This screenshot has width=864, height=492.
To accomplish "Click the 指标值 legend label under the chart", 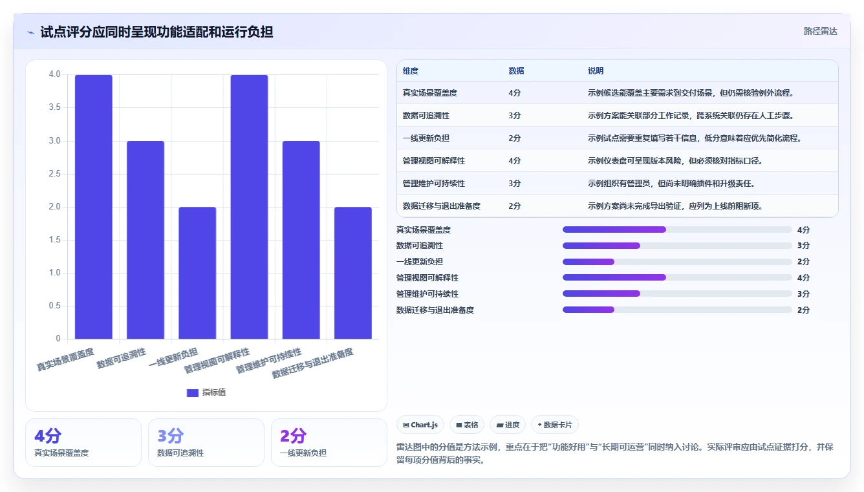I will tap(214, 392).
